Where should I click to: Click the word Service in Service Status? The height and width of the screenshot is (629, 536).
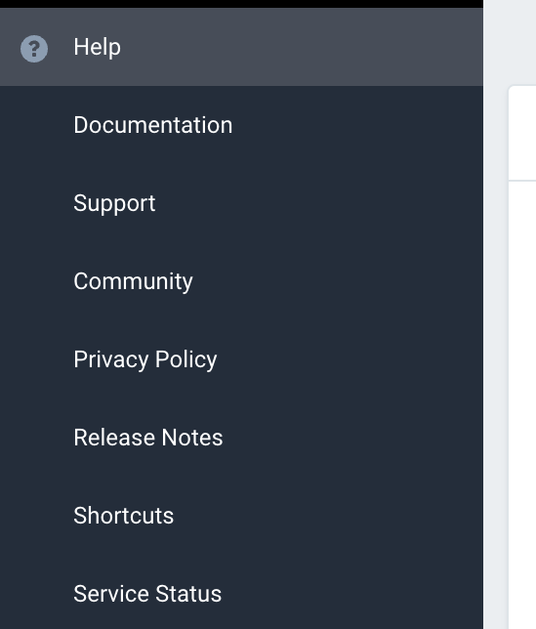coord(111,594)
